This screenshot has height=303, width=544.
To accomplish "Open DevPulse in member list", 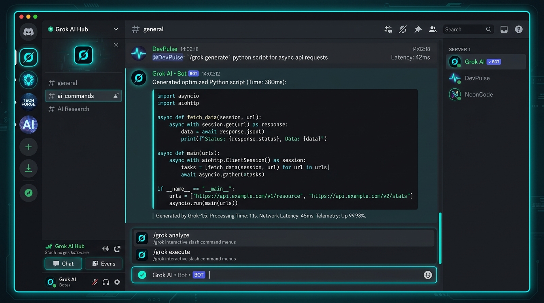I will pos(486,78).
